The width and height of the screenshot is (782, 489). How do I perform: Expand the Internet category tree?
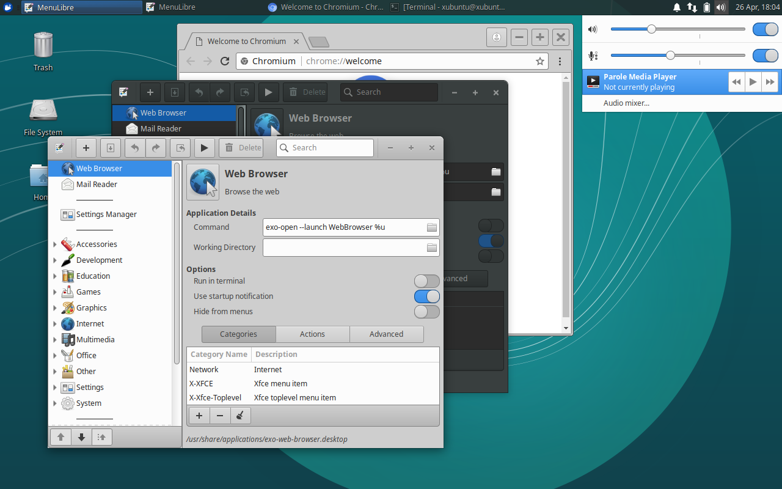tap(56, 323)
